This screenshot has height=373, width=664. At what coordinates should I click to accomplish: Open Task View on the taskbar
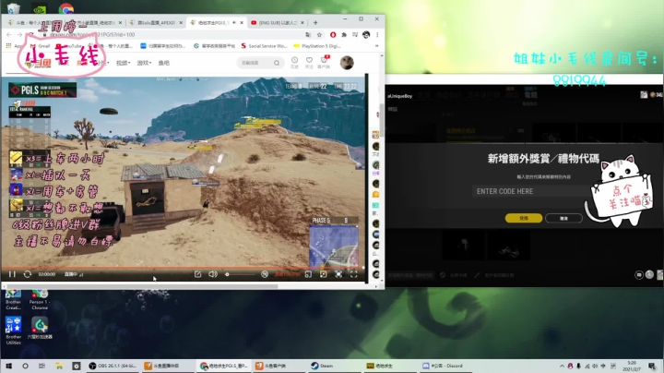click(x=41, y=366)
